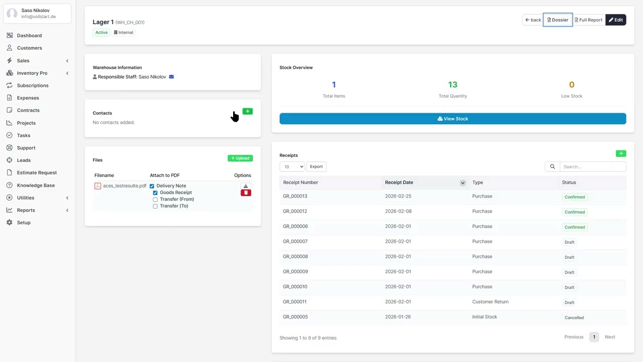
Task: Go to Setup menu item
Action: pos(24,222)
